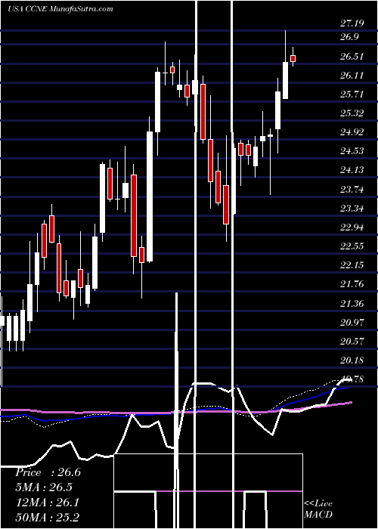Click the 26.9 price axis label
The image size is (378, 529).
pyautogui.click(x=349, y=37)
